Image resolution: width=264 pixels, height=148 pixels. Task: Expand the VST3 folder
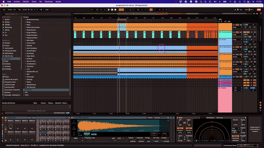[x=24, y=95]
